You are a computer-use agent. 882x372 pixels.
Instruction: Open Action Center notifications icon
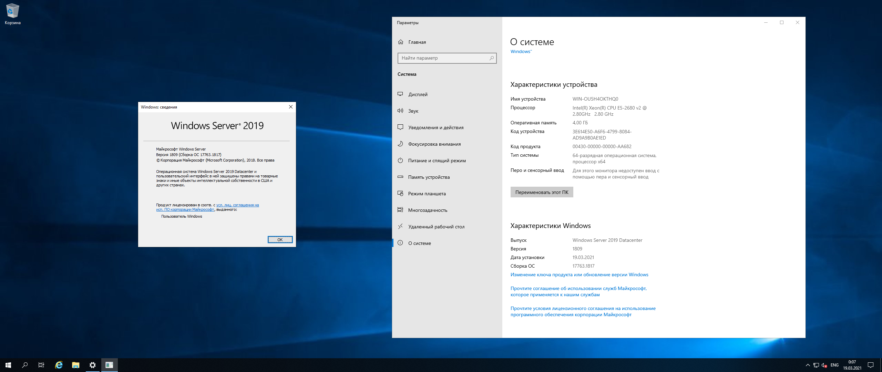[x=871, y=365]
